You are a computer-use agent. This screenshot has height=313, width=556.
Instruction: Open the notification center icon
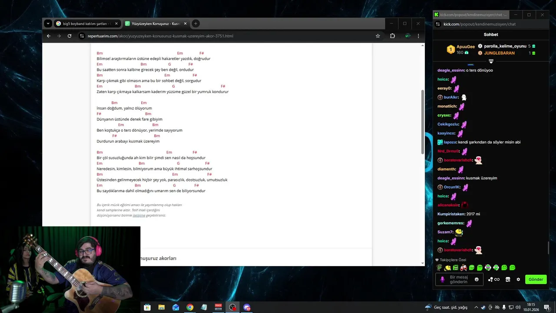pos(546,307)
